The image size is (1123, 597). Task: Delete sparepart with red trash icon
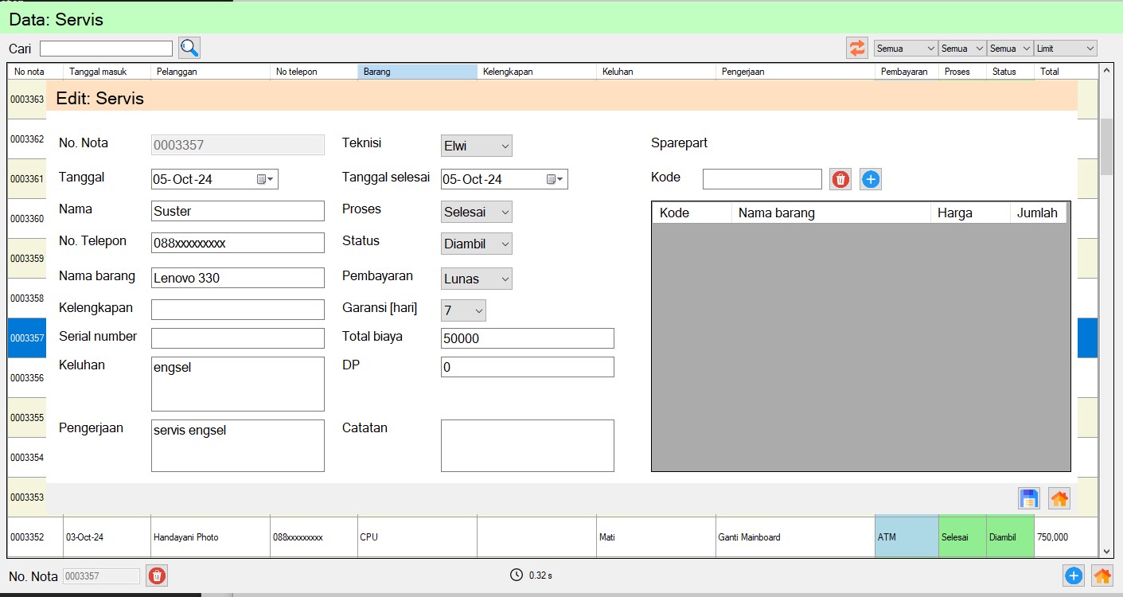pyautogui.click(x=840, y=179)
